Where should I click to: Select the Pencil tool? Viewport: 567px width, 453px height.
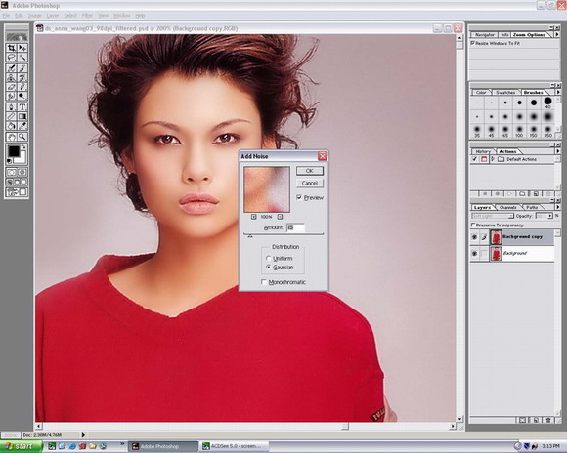22,87
